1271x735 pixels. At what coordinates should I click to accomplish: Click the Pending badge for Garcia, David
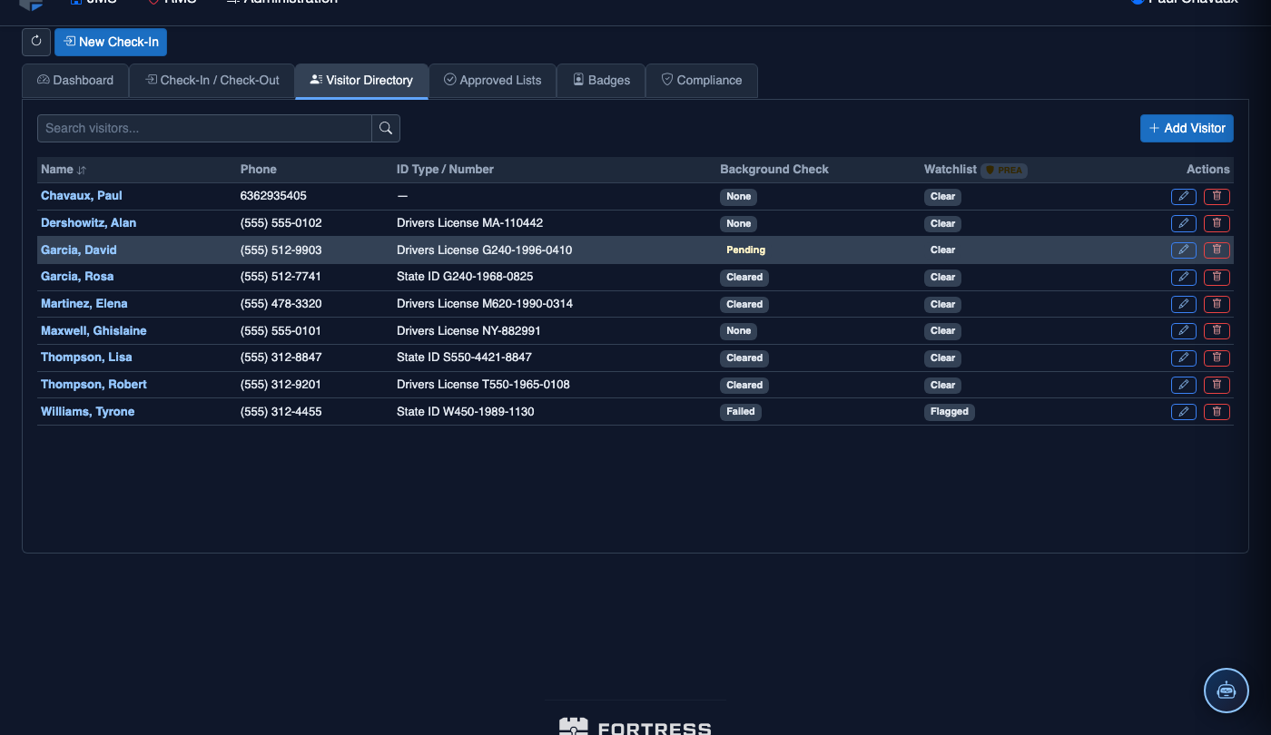point(745,250)
